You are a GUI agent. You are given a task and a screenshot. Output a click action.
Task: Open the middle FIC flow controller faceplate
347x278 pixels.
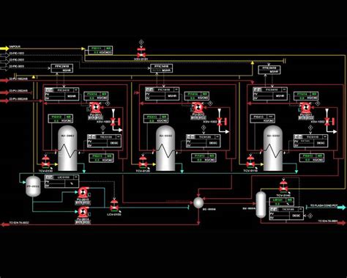162,94
